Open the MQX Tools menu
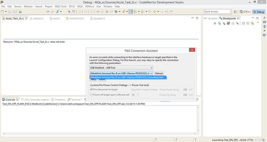 pos(61,6)
